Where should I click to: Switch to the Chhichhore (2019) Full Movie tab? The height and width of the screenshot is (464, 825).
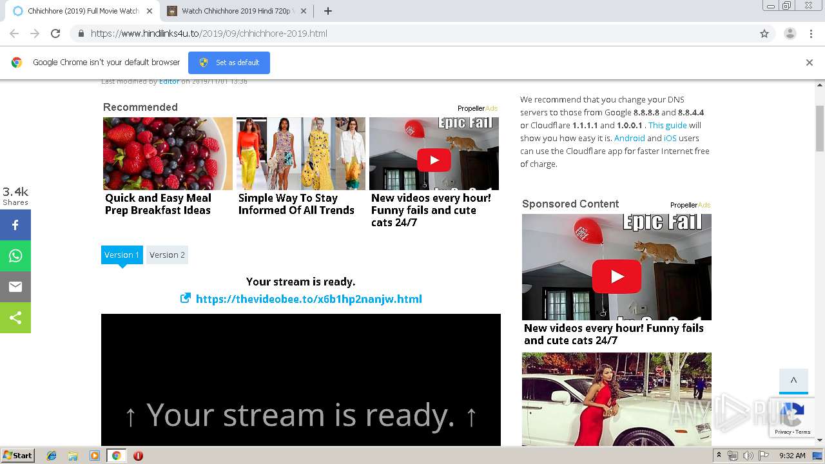tap(82, 11)
